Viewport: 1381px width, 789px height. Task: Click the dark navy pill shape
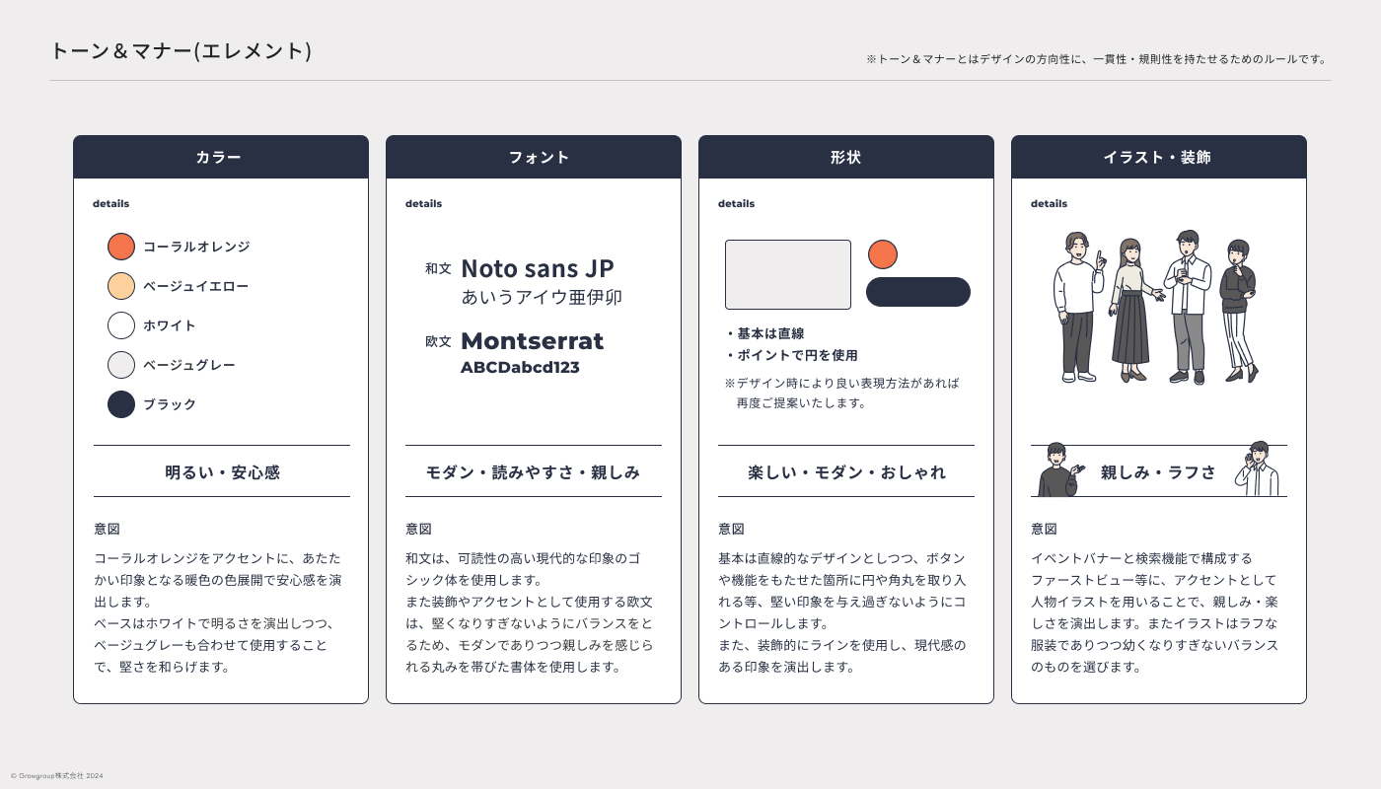click(918, 292)
